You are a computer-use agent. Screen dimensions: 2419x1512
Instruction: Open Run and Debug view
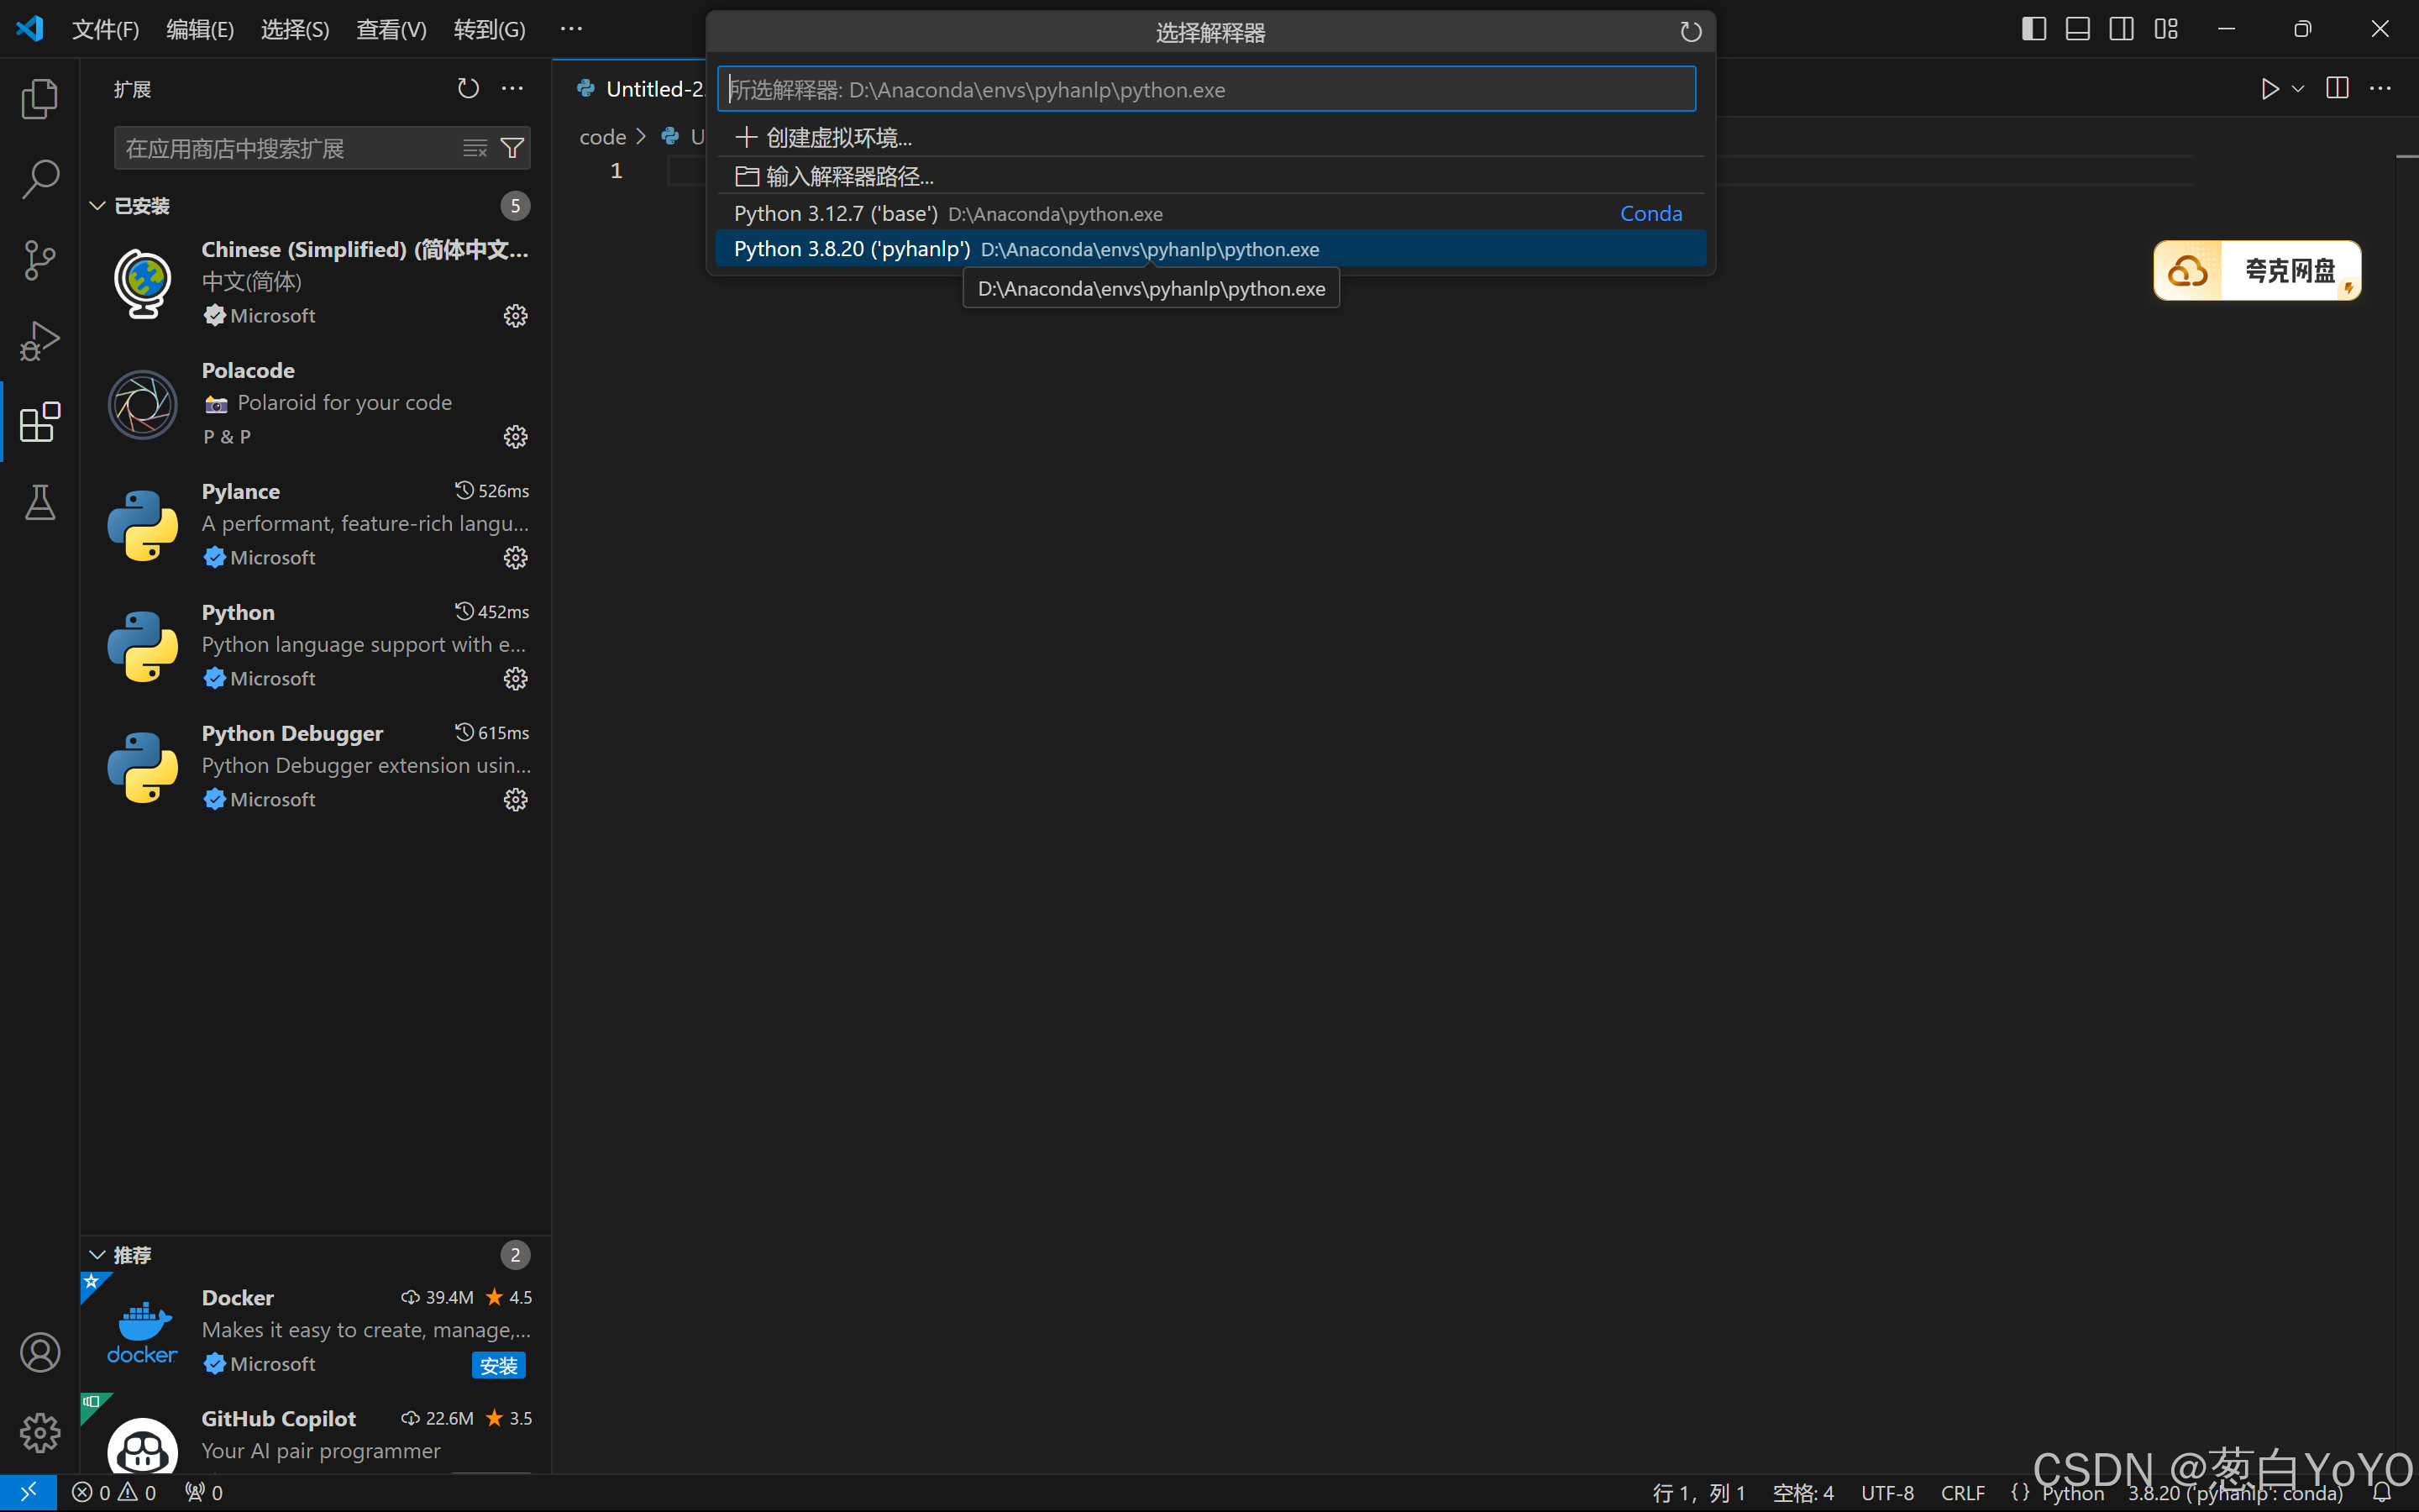point(40,341)
